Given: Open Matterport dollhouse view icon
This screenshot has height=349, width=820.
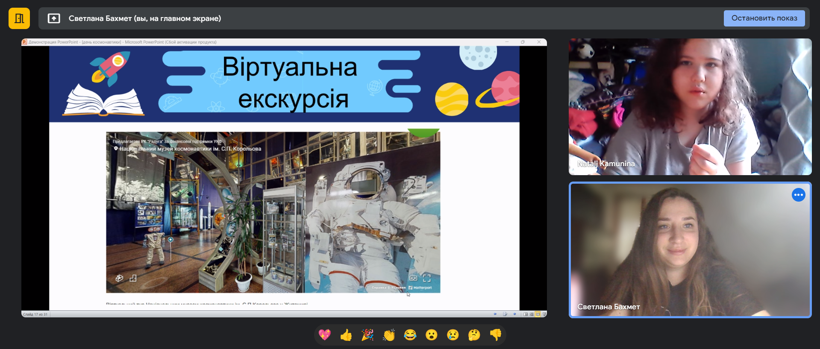Looking at the screenshot, I should tap(120, 278).
